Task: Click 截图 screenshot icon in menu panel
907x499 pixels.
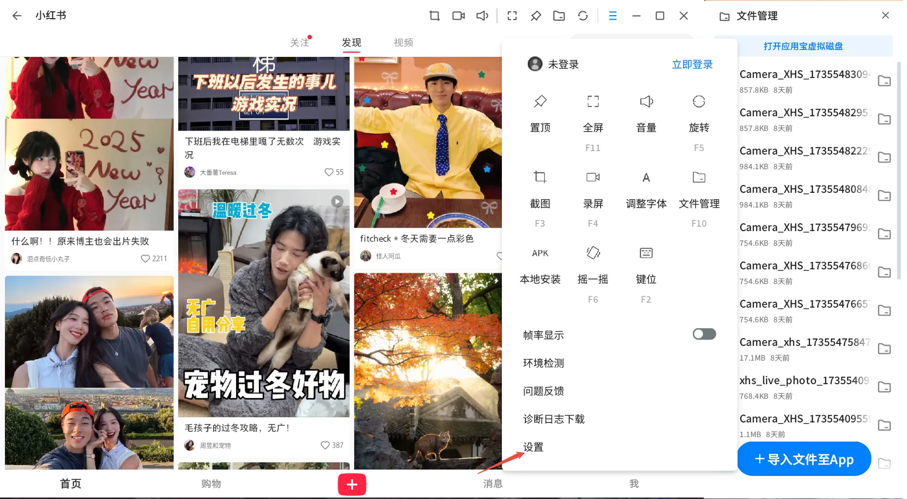Action: click(x=540, y=177)
